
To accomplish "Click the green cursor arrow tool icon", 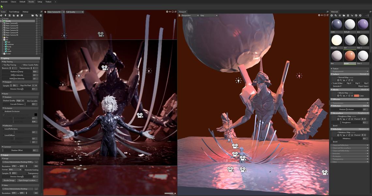I will tap(2, 7).
